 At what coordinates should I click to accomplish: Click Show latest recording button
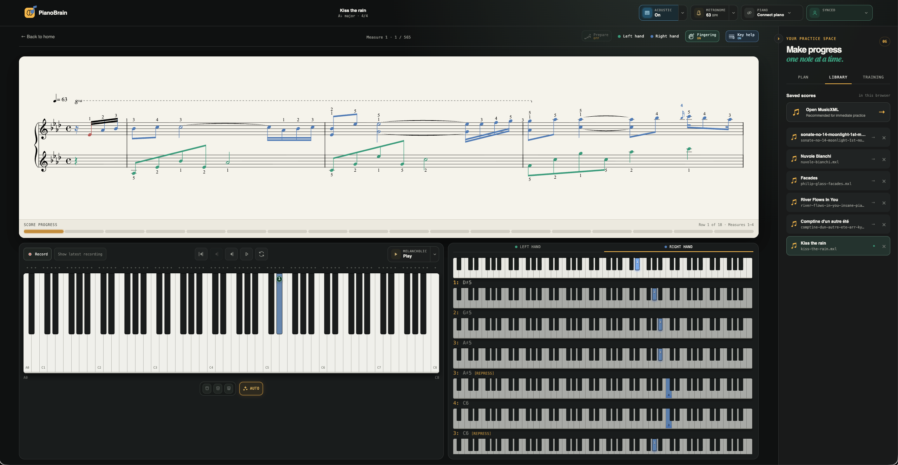click(80, 254)
